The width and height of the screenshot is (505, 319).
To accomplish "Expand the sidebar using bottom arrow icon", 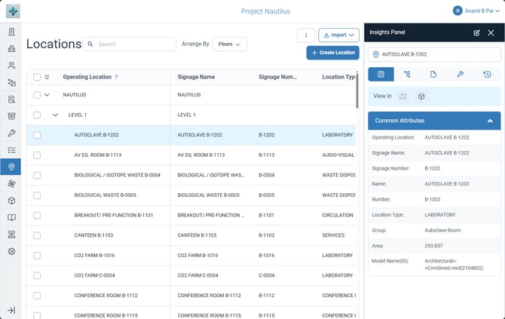I will point(11,310).
